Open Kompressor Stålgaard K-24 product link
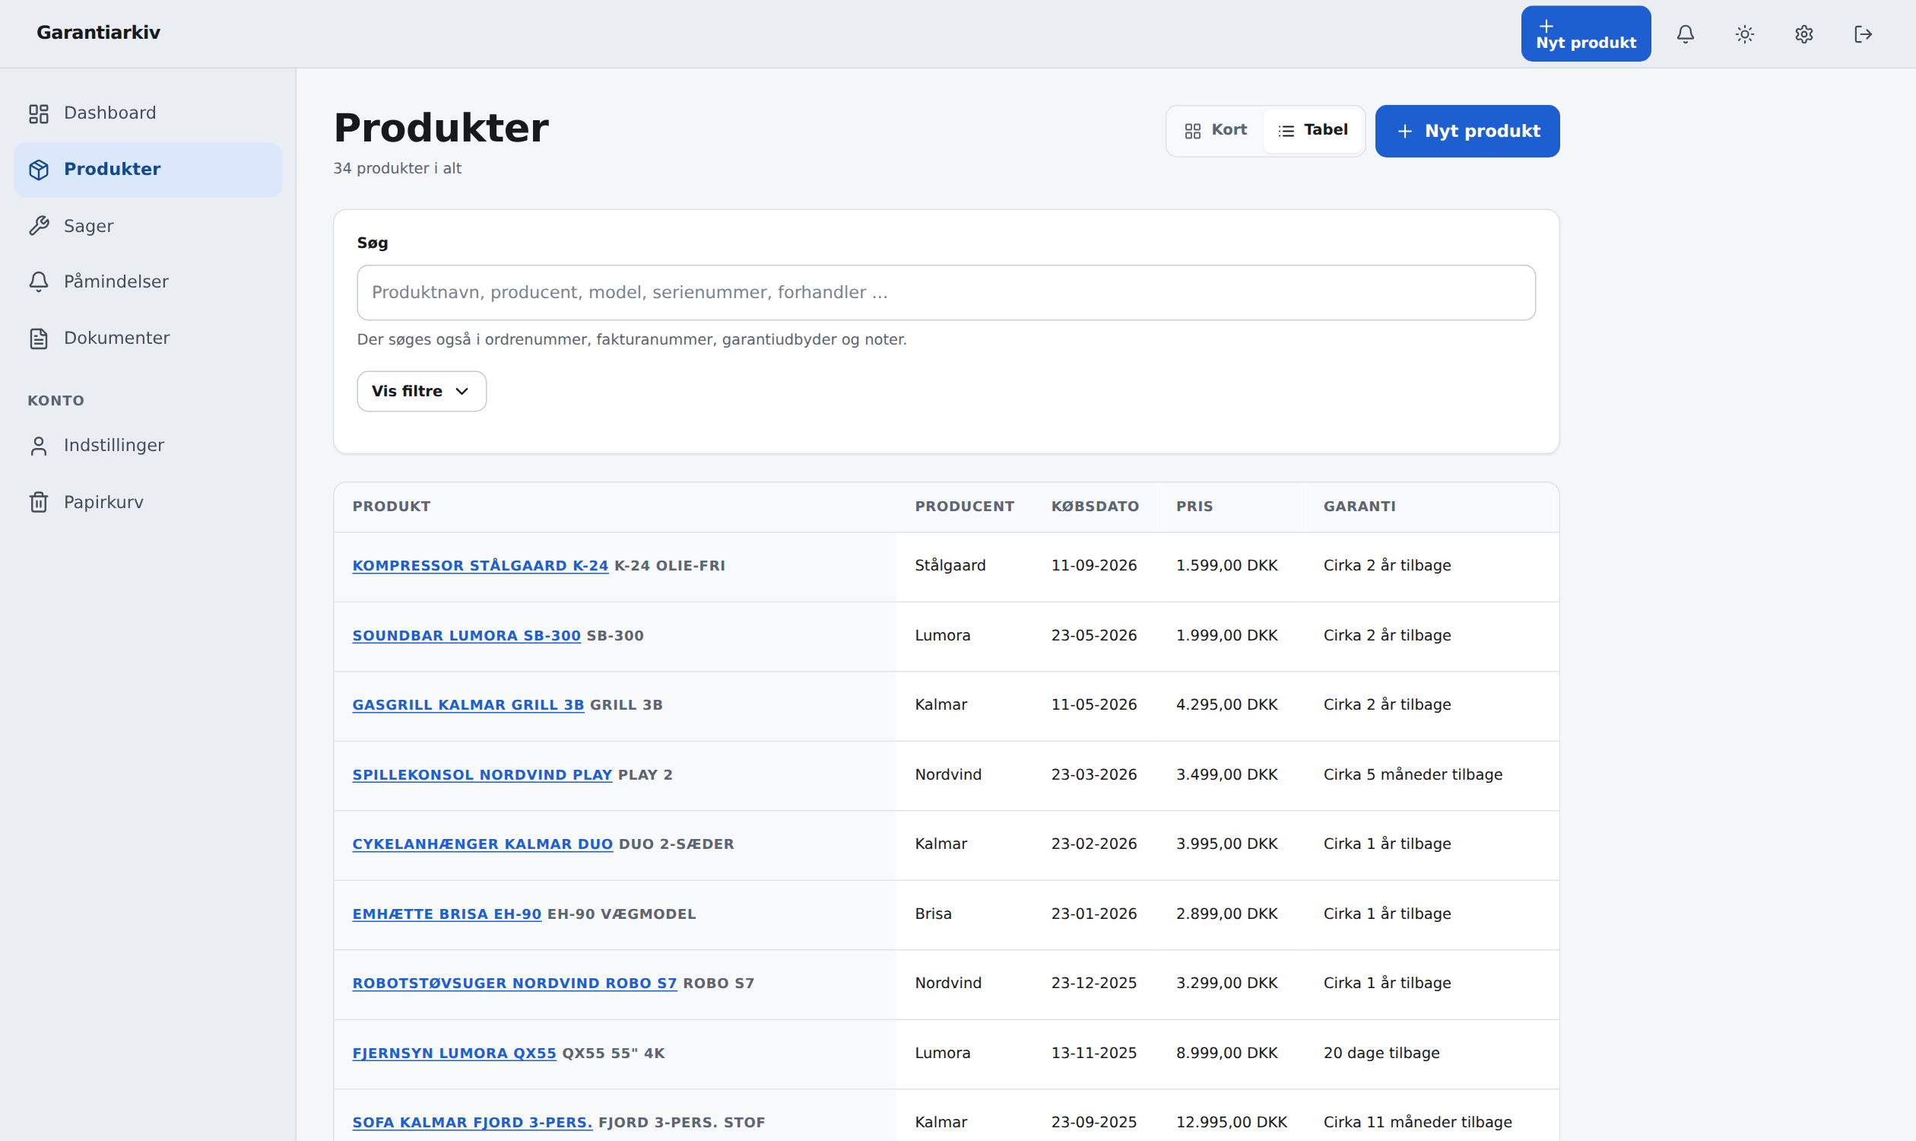 480,566
